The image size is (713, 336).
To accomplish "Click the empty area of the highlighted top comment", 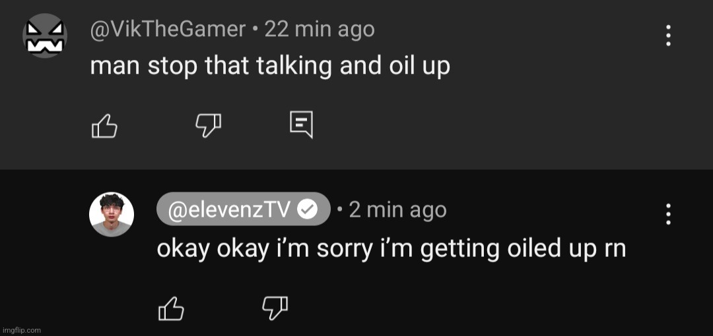I will point(500,113).
